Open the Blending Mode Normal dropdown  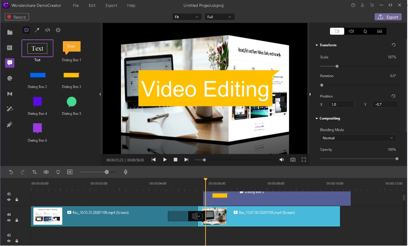click(x=358, y=138)
